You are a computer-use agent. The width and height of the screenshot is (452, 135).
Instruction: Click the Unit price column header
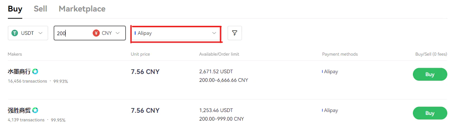pos(140,54)
